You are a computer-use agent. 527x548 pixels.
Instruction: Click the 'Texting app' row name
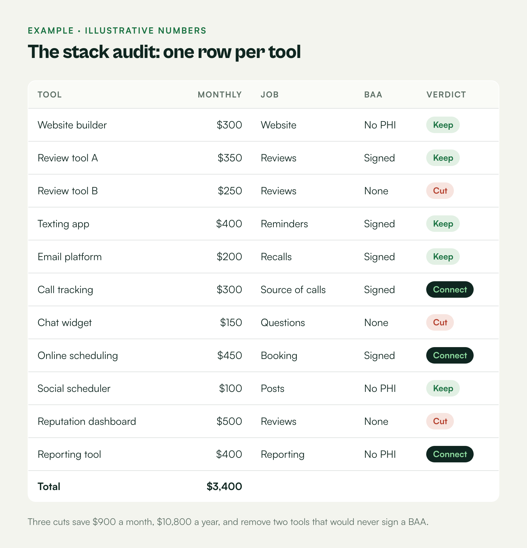pyautogui.click(x=64, y=224)
